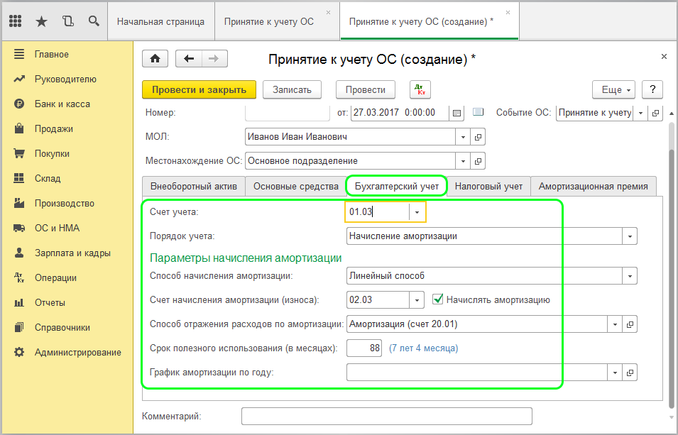
Task: Open the calendar picker beside date field
Action: click(x=456, y=113)
